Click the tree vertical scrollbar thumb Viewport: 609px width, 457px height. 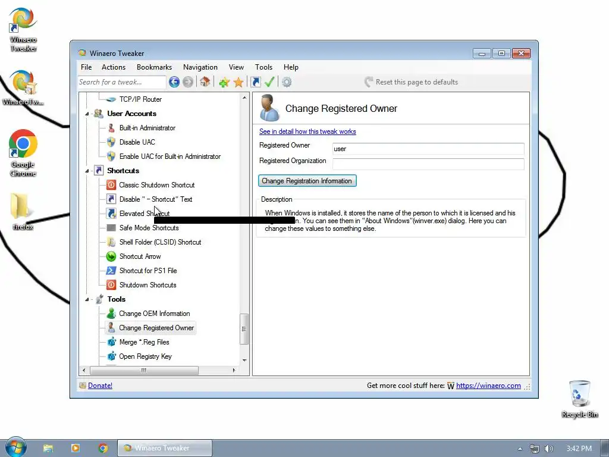pyautogui.click(x=244, y=328)
